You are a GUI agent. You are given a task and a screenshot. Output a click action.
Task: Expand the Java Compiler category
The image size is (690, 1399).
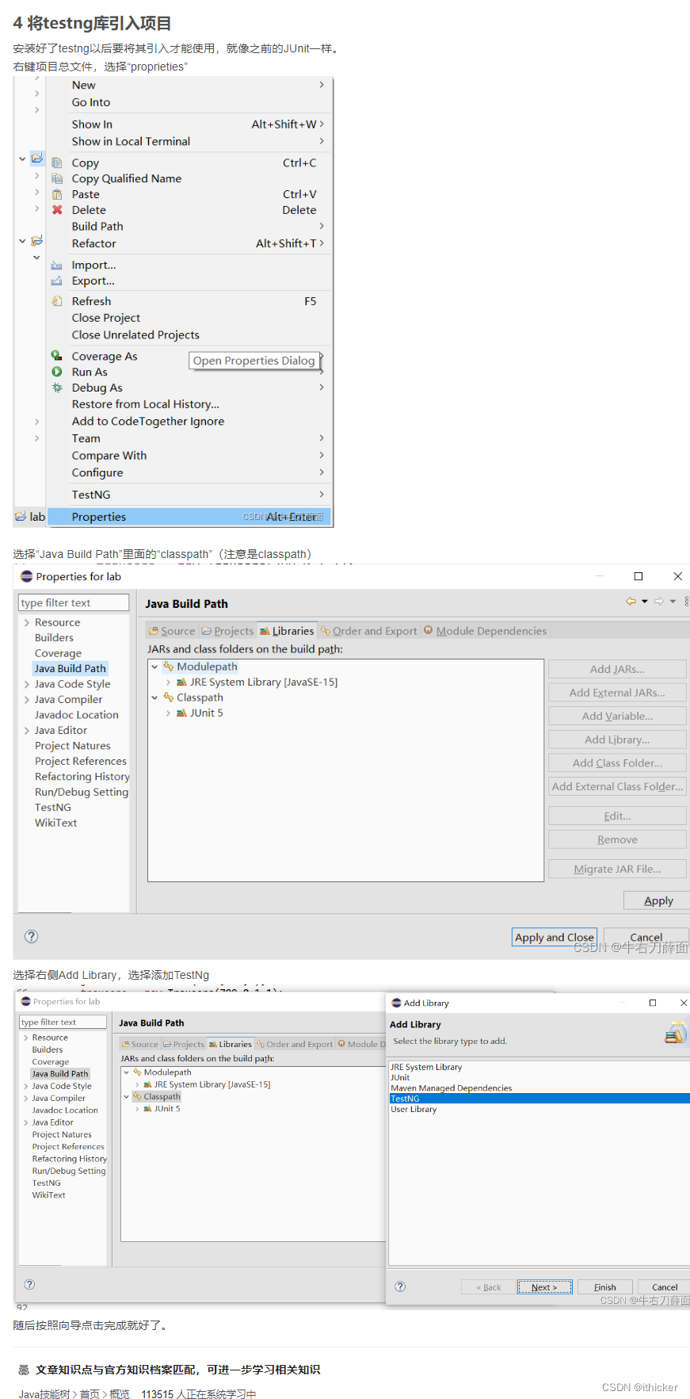coord(26,700)
